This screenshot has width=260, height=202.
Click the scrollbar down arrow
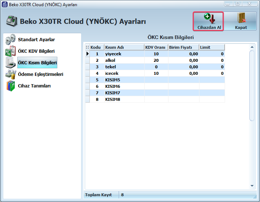tap(252, 186)
